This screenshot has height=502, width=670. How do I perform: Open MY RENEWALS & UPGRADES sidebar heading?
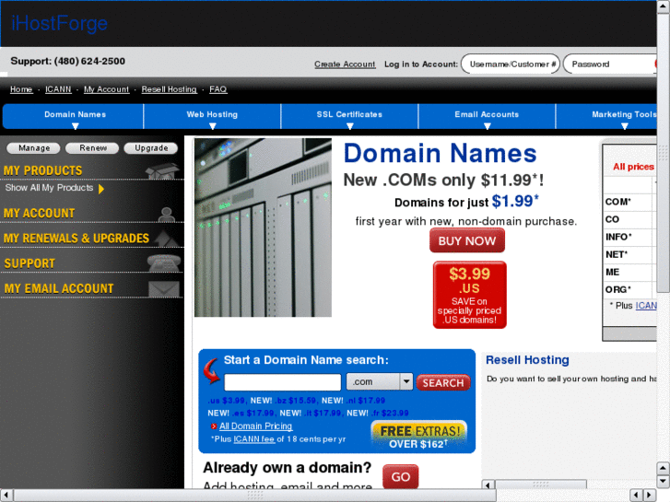76,239
